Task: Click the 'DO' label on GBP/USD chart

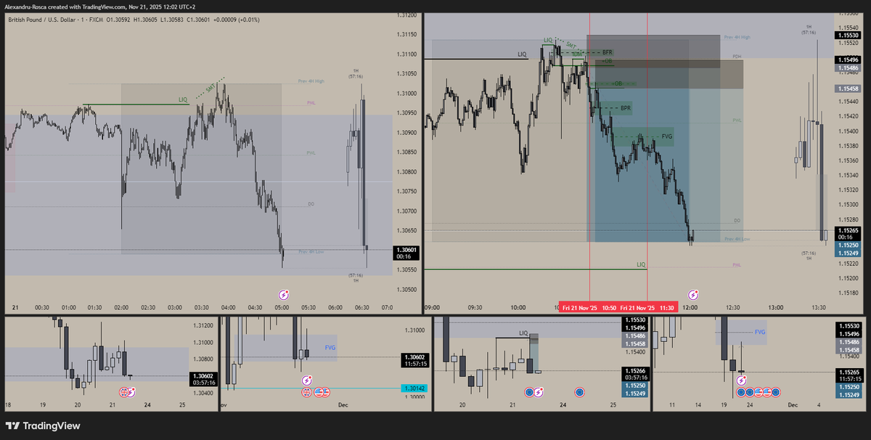Action: tap(311, 204)
